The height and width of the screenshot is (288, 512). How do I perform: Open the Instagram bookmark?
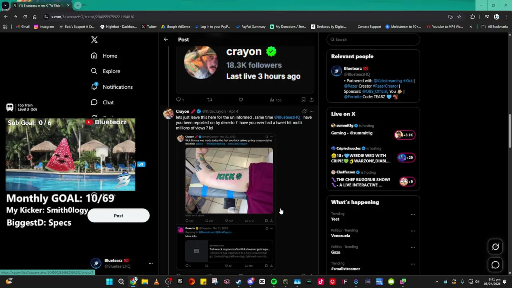[44, 27]
